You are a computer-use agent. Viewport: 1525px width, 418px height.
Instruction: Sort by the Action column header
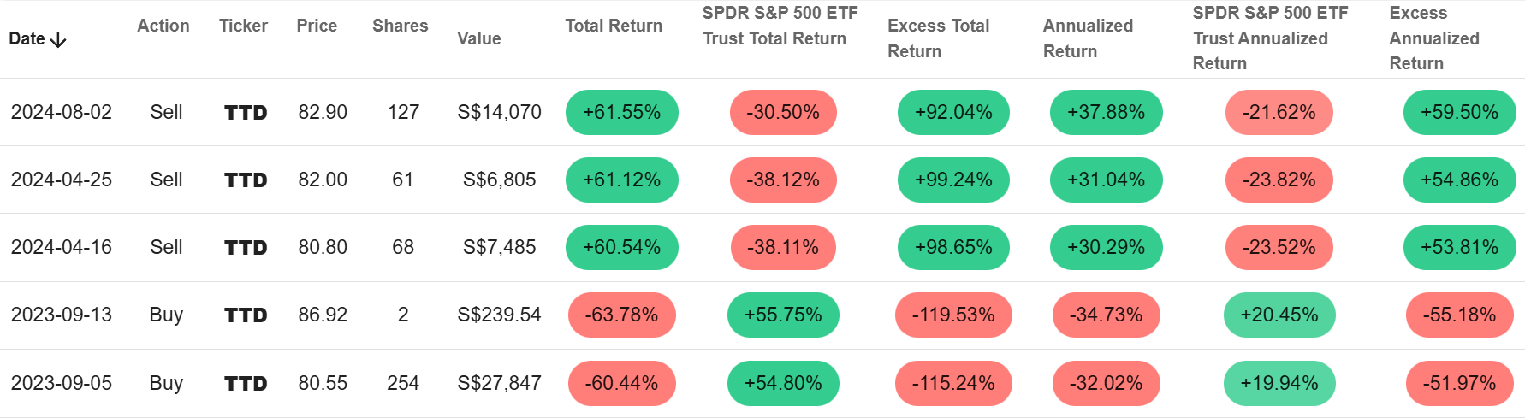[x=163, y=26]
